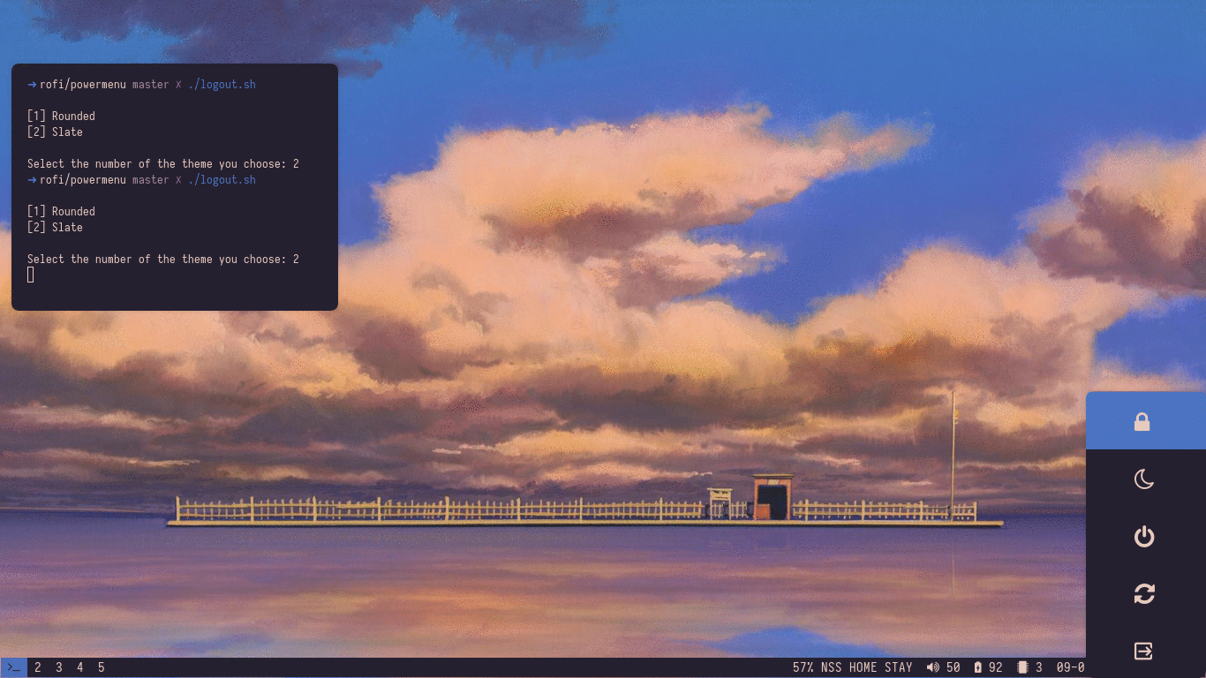This screenshot has height=678, width=1206.
Task: Click '[2] Slate' in the second theme list
Action: 55,228
